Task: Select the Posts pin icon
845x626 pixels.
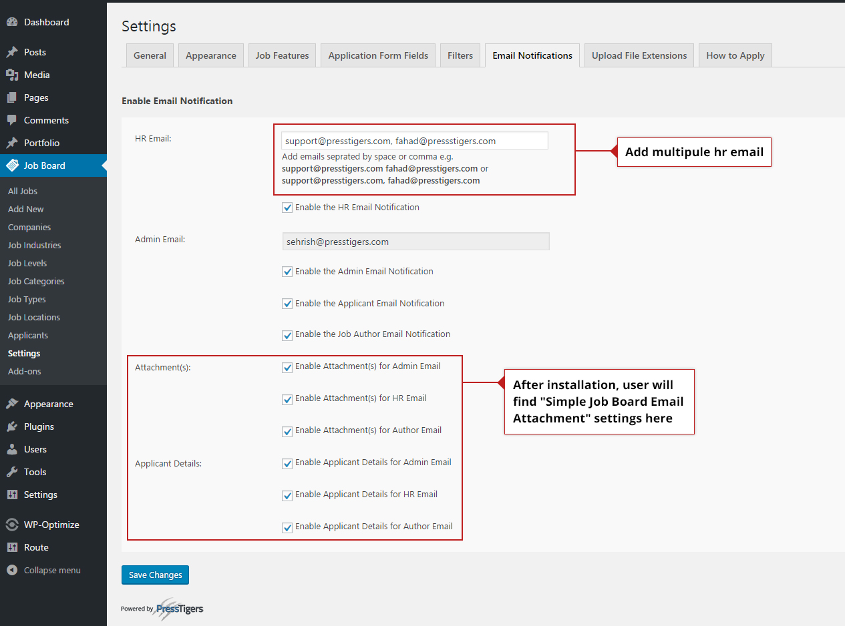Action: (x=12, y=52)
